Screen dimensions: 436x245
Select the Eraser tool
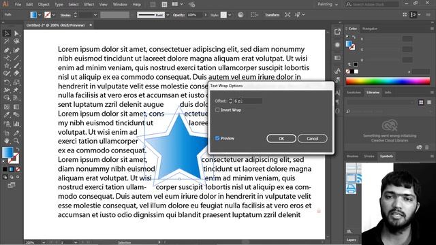16,73
